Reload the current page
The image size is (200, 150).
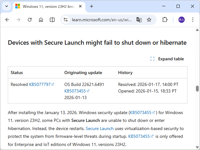click(x=30, y=20)
